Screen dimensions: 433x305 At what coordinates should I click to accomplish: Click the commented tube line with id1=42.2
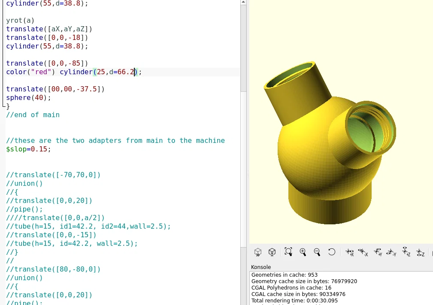click(88, 226)
